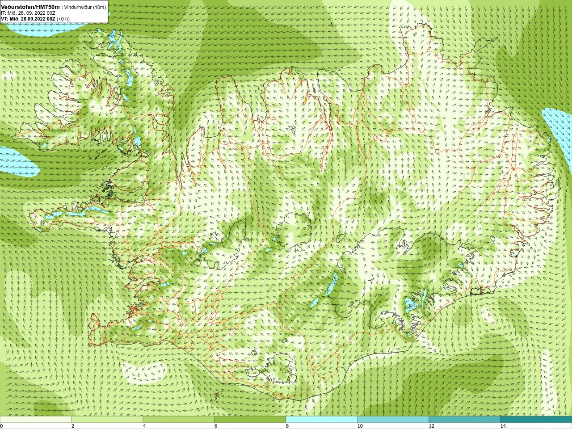Click the dark teal swatch above 14
Viewport: 572px width, 429px height.
point(536,420)
